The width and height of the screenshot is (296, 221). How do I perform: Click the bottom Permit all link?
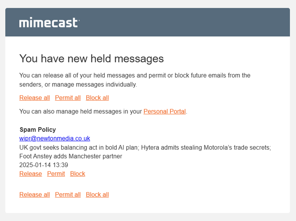click(68, 195)
